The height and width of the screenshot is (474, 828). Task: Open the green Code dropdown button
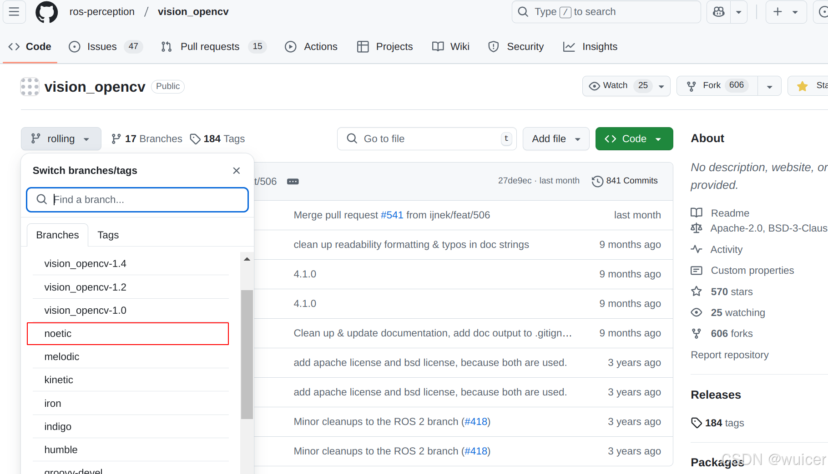[x=634, y=138]
